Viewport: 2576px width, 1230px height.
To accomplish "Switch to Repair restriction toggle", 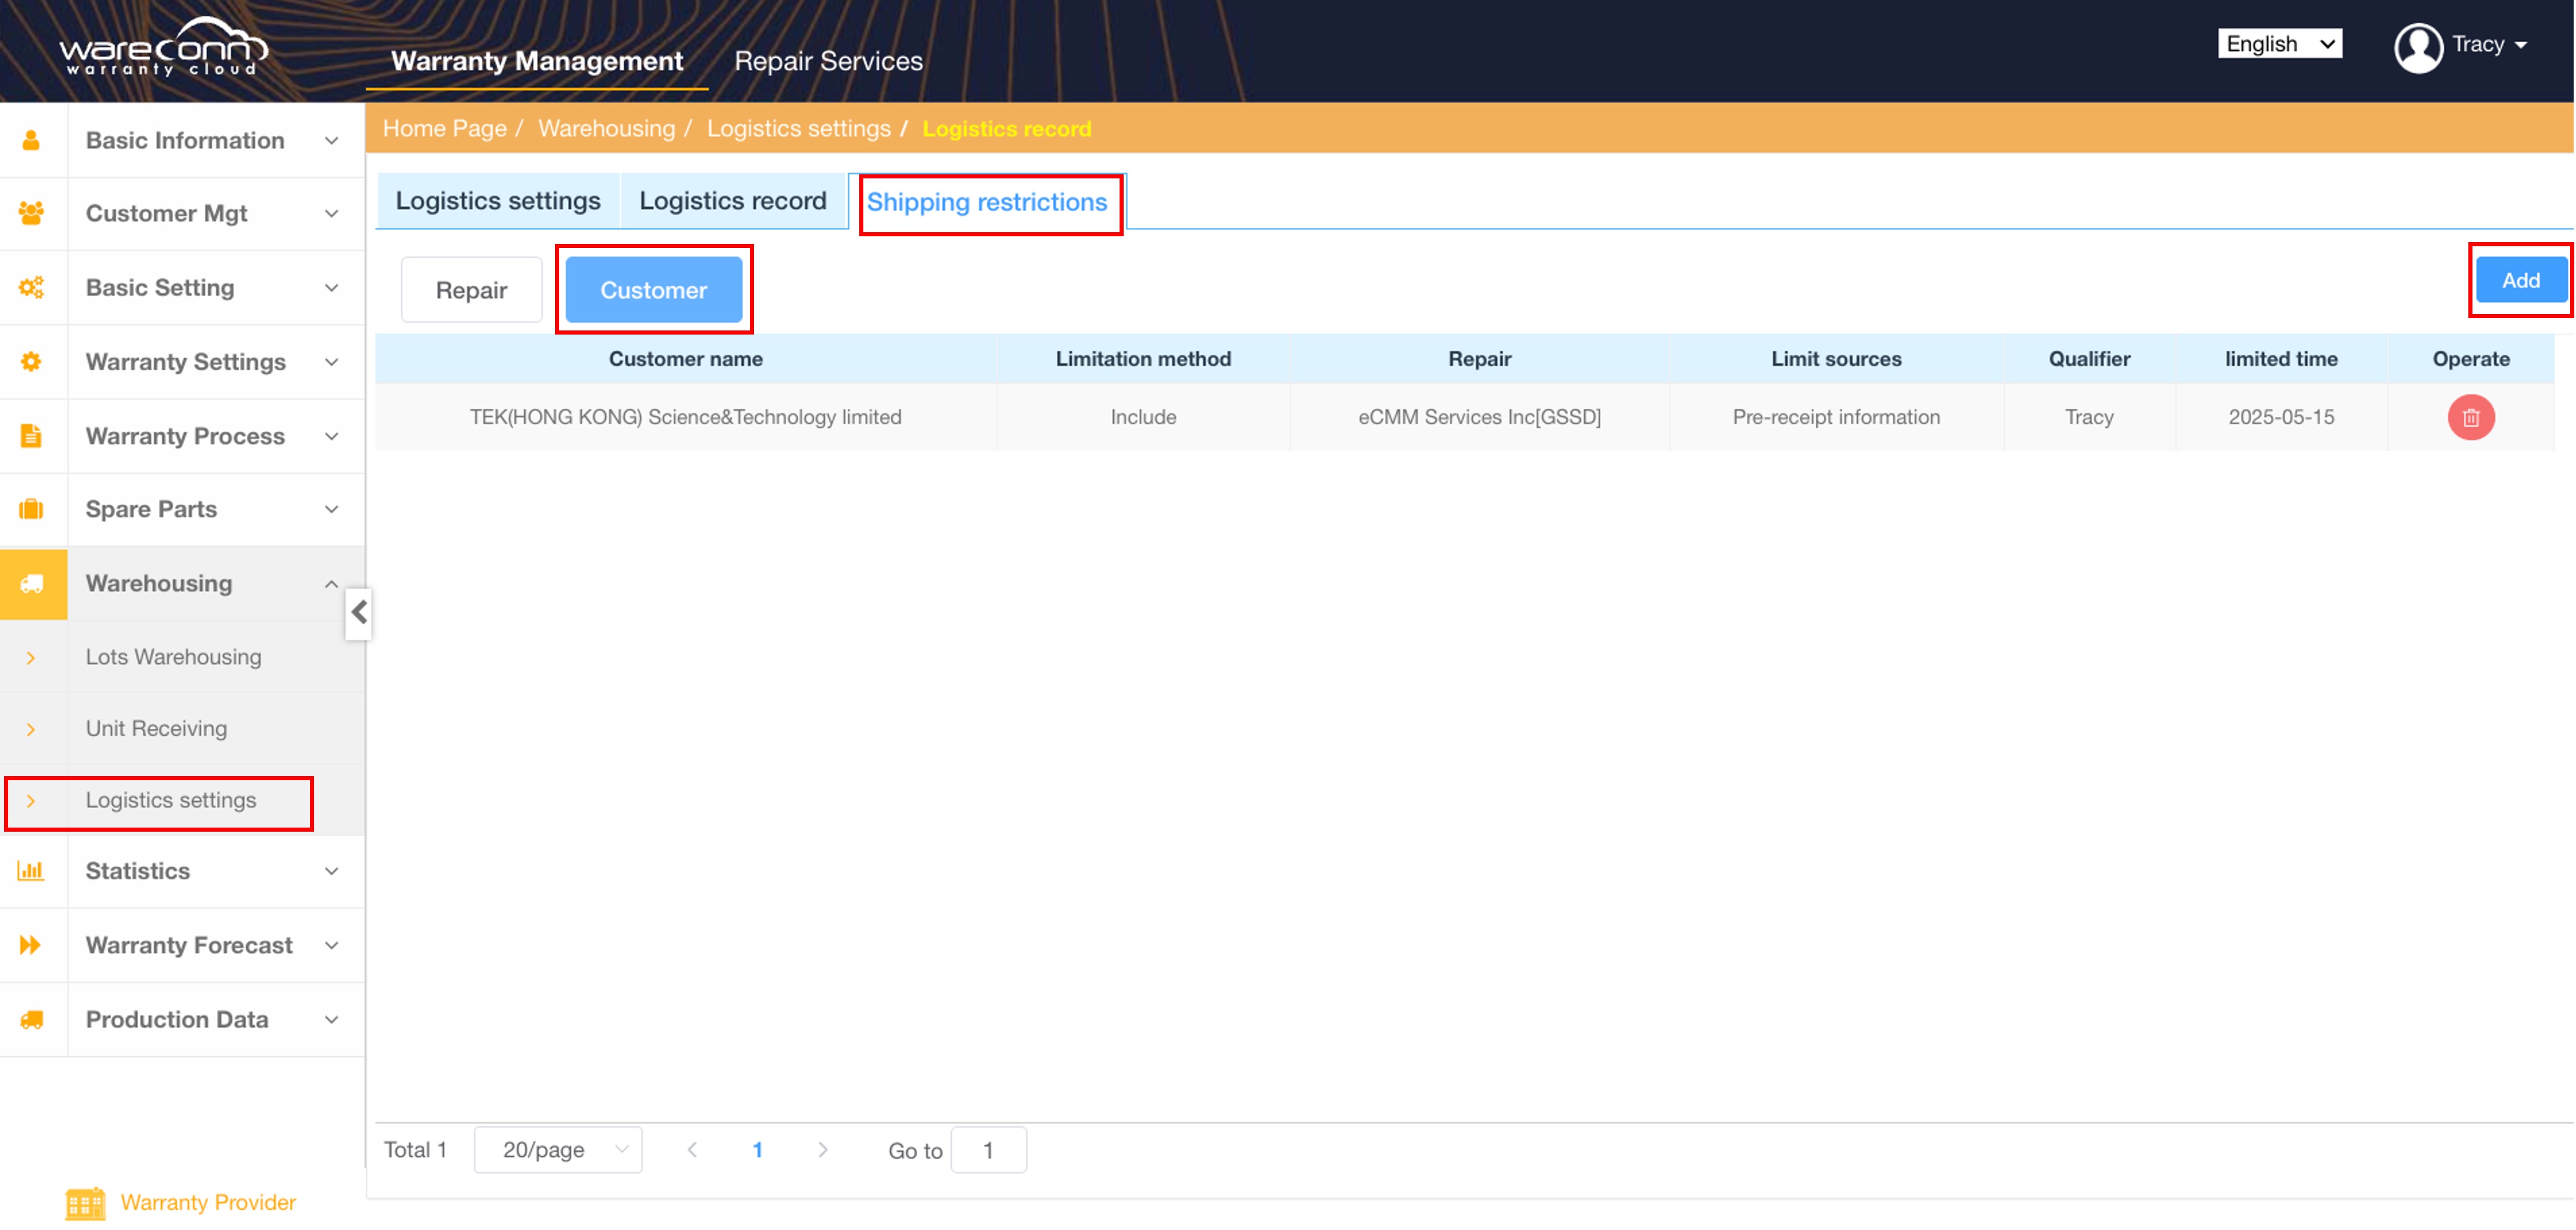I will coord(471,290).
